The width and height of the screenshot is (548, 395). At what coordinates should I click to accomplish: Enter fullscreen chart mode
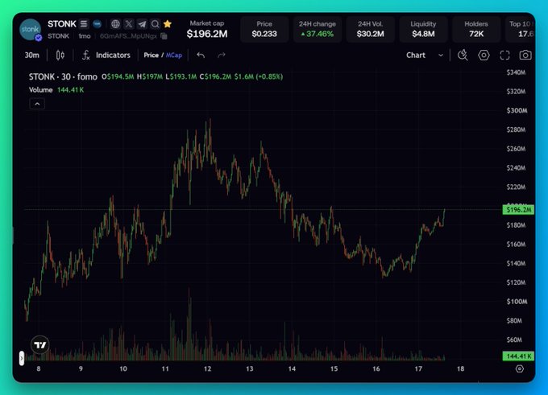pos(504,56)
